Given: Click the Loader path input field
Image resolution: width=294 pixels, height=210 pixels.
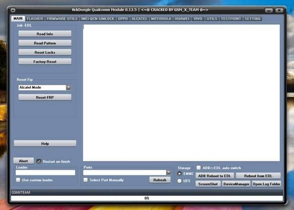Looking at the screenshot, I should pos(45,173).
